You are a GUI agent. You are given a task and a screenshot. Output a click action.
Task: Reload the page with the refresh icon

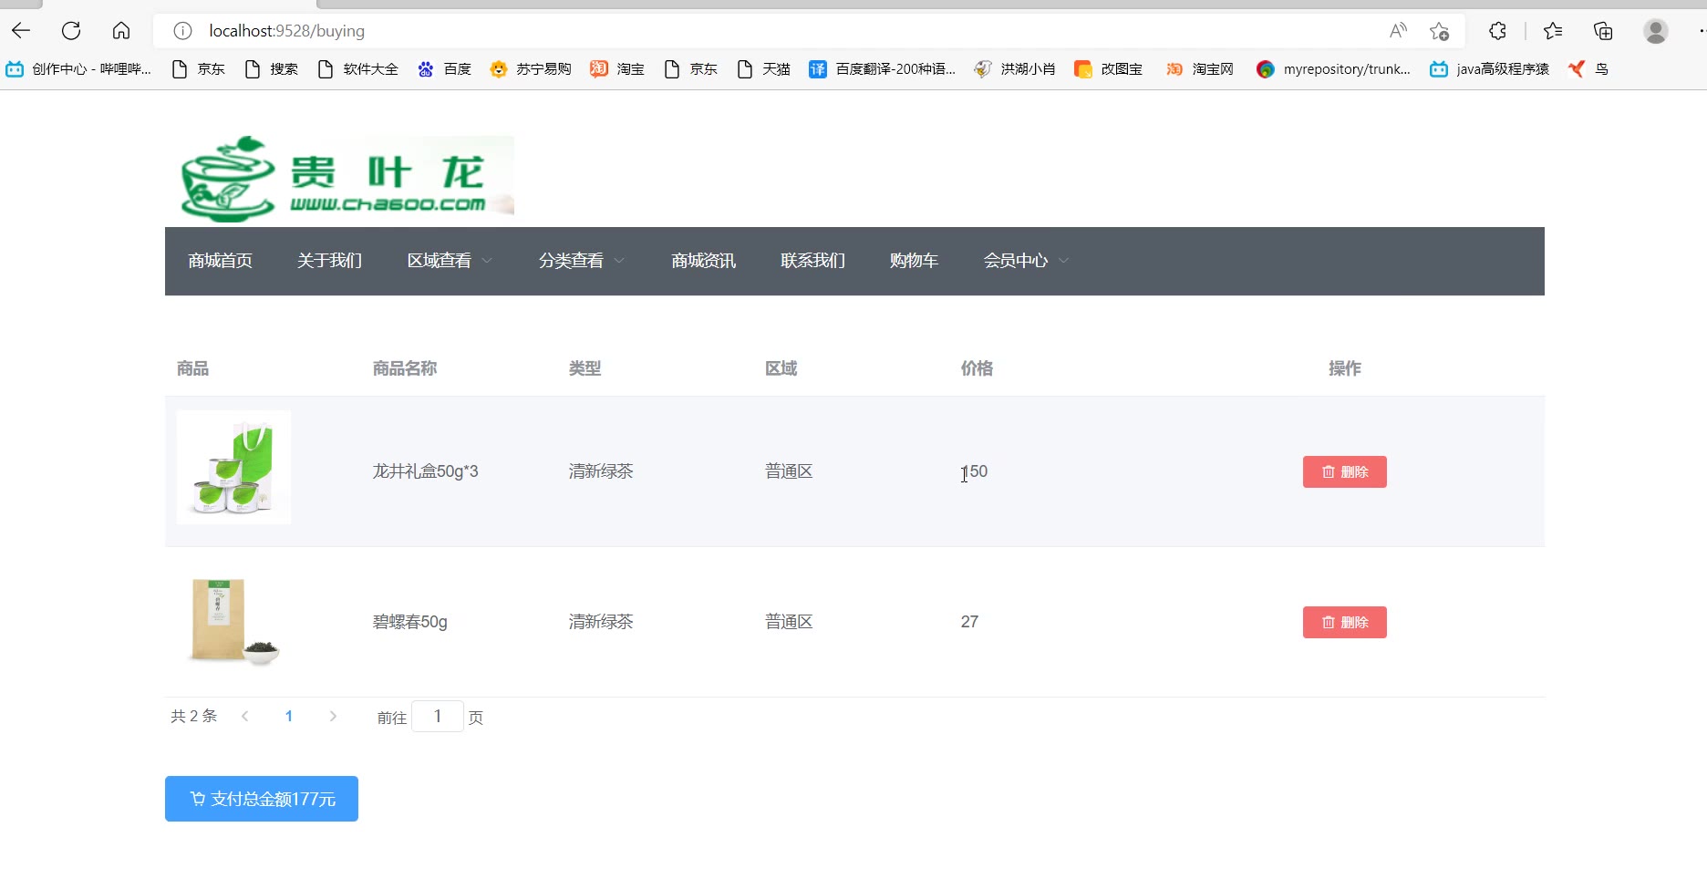(71, 31)
